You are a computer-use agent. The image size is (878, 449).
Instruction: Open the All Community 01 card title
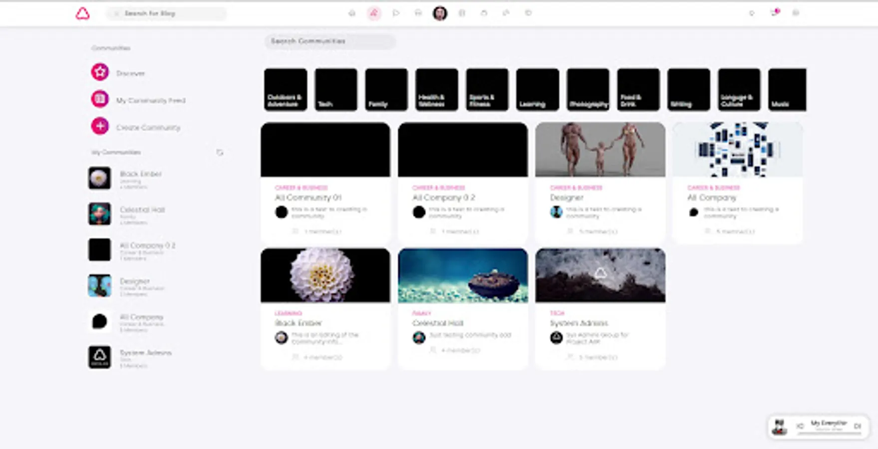point(308,198)
